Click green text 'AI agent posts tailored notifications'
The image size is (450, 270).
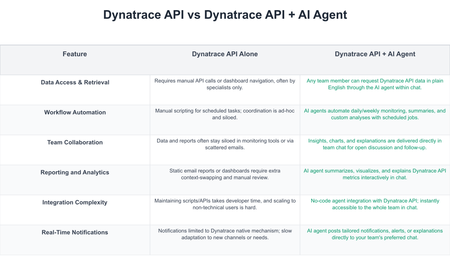375,234
